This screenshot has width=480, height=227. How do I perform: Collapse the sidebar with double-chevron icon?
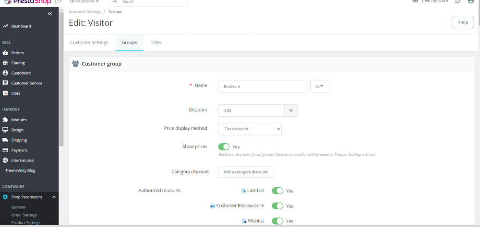[50, 14]
